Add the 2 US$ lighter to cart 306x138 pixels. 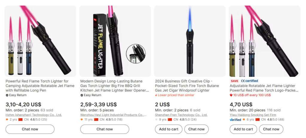point(169,129)
